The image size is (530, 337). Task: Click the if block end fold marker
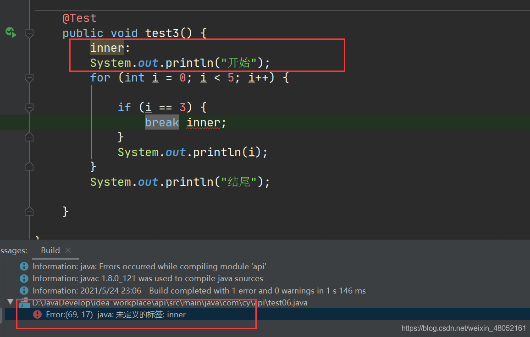tap(29, 137)
